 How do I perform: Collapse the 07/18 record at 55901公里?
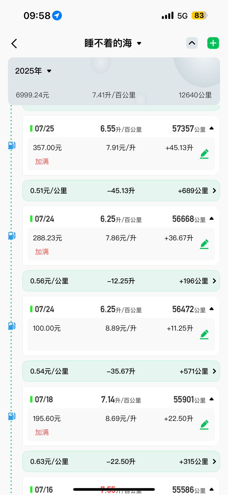212,399
